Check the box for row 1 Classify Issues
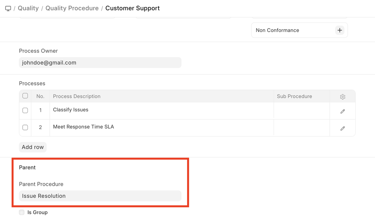Screen dimensions: 375x222 pyautogui.click(x=25, y=110)
